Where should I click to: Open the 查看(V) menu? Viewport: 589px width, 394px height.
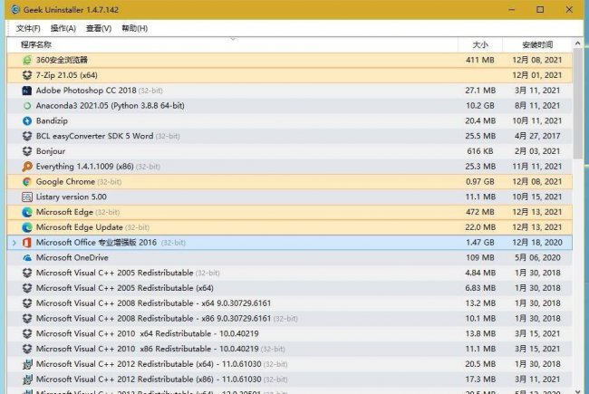point(99,28)
